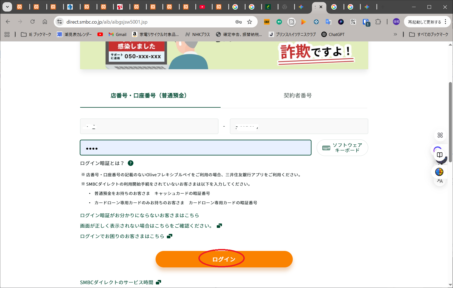Open ログイン暗証がお分かりにならないお客さまはこちら link
Viewport: 453px width, 288px height.
pos(139,215)
